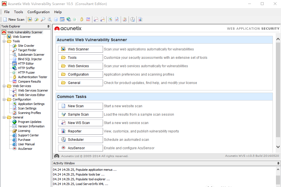Click the Scheduler button under Common Tasks
Screen dimensions: 281x187
click(x=80, y=140)
